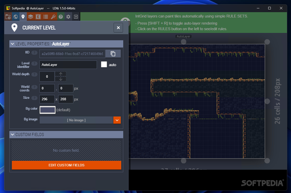
Task: Pick the Bg color swatch
Action: pyautogui.click(x=48, y=110)
